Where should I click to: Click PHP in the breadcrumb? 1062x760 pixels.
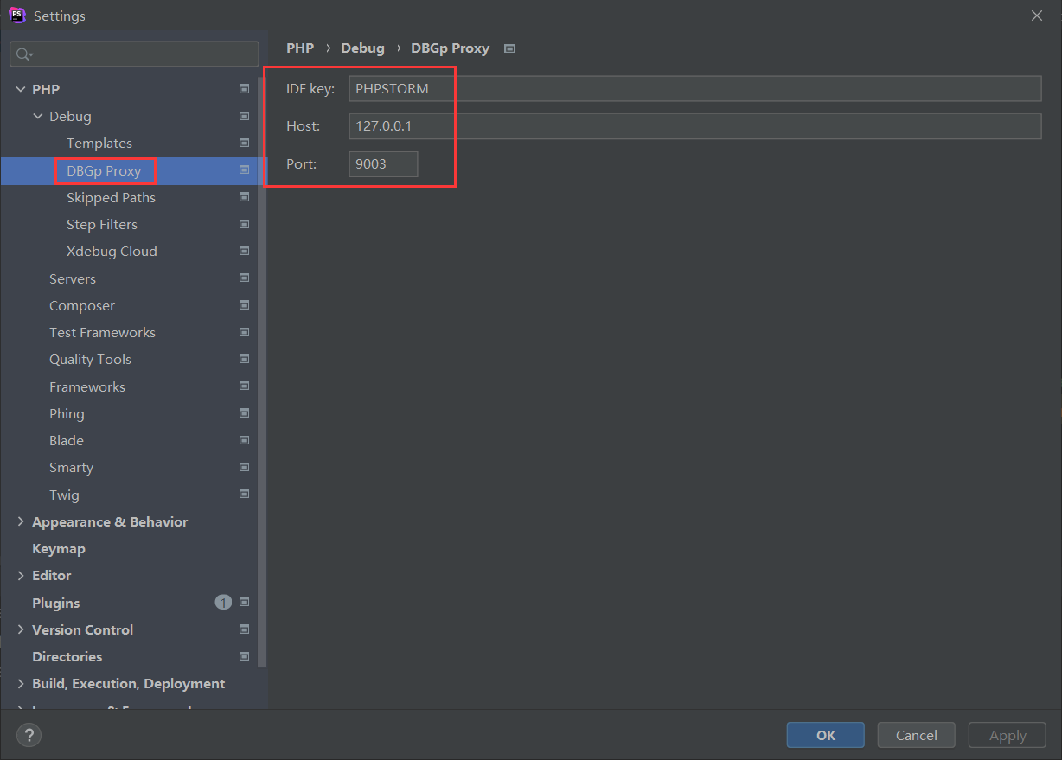click(x=300, y=48)
